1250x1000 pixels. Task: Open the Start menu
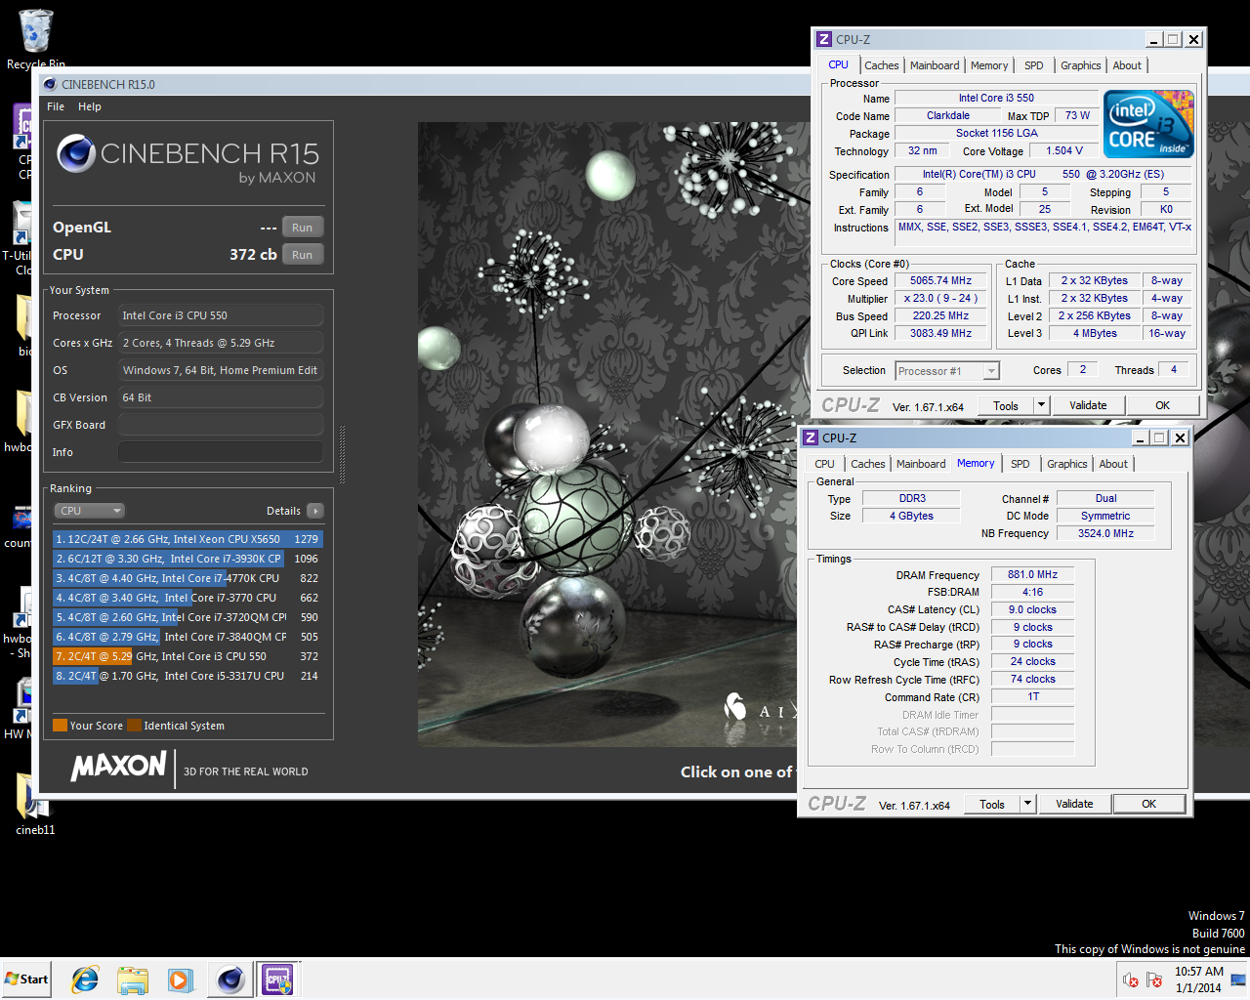(26, 979)
